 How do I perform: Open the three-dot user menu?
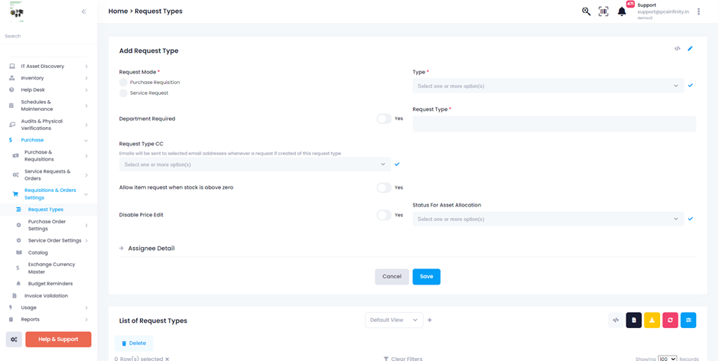point(698,11)
